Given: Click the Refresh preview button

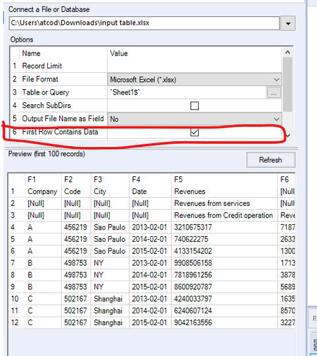Looking at the screenshot, I should [x=270, y=160].
